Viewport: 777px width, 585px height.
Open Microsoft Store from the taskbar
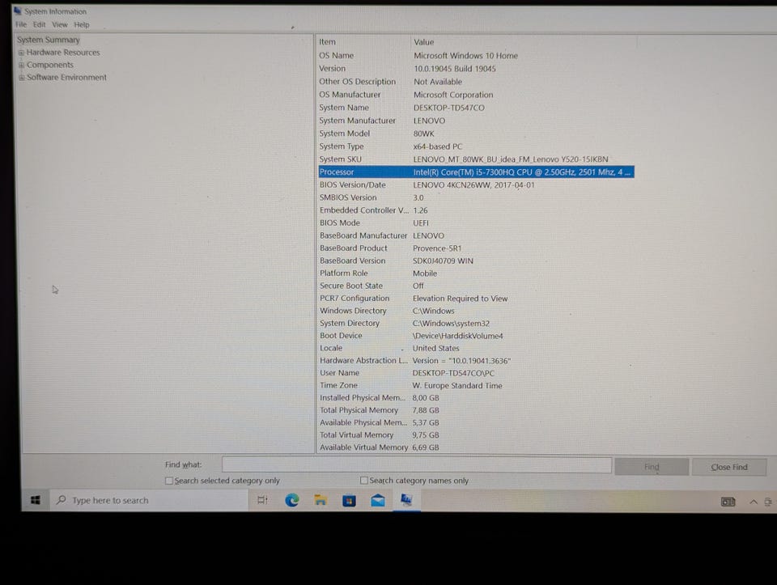pos(350,501)
